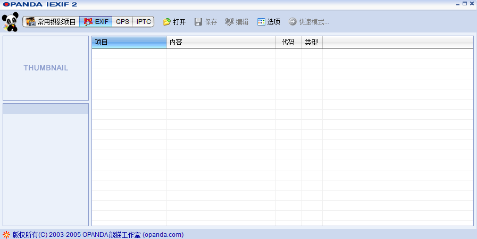Screen dimensions: 477x239
Task: Click the 代码 column header
Action: tap(288, 43)
